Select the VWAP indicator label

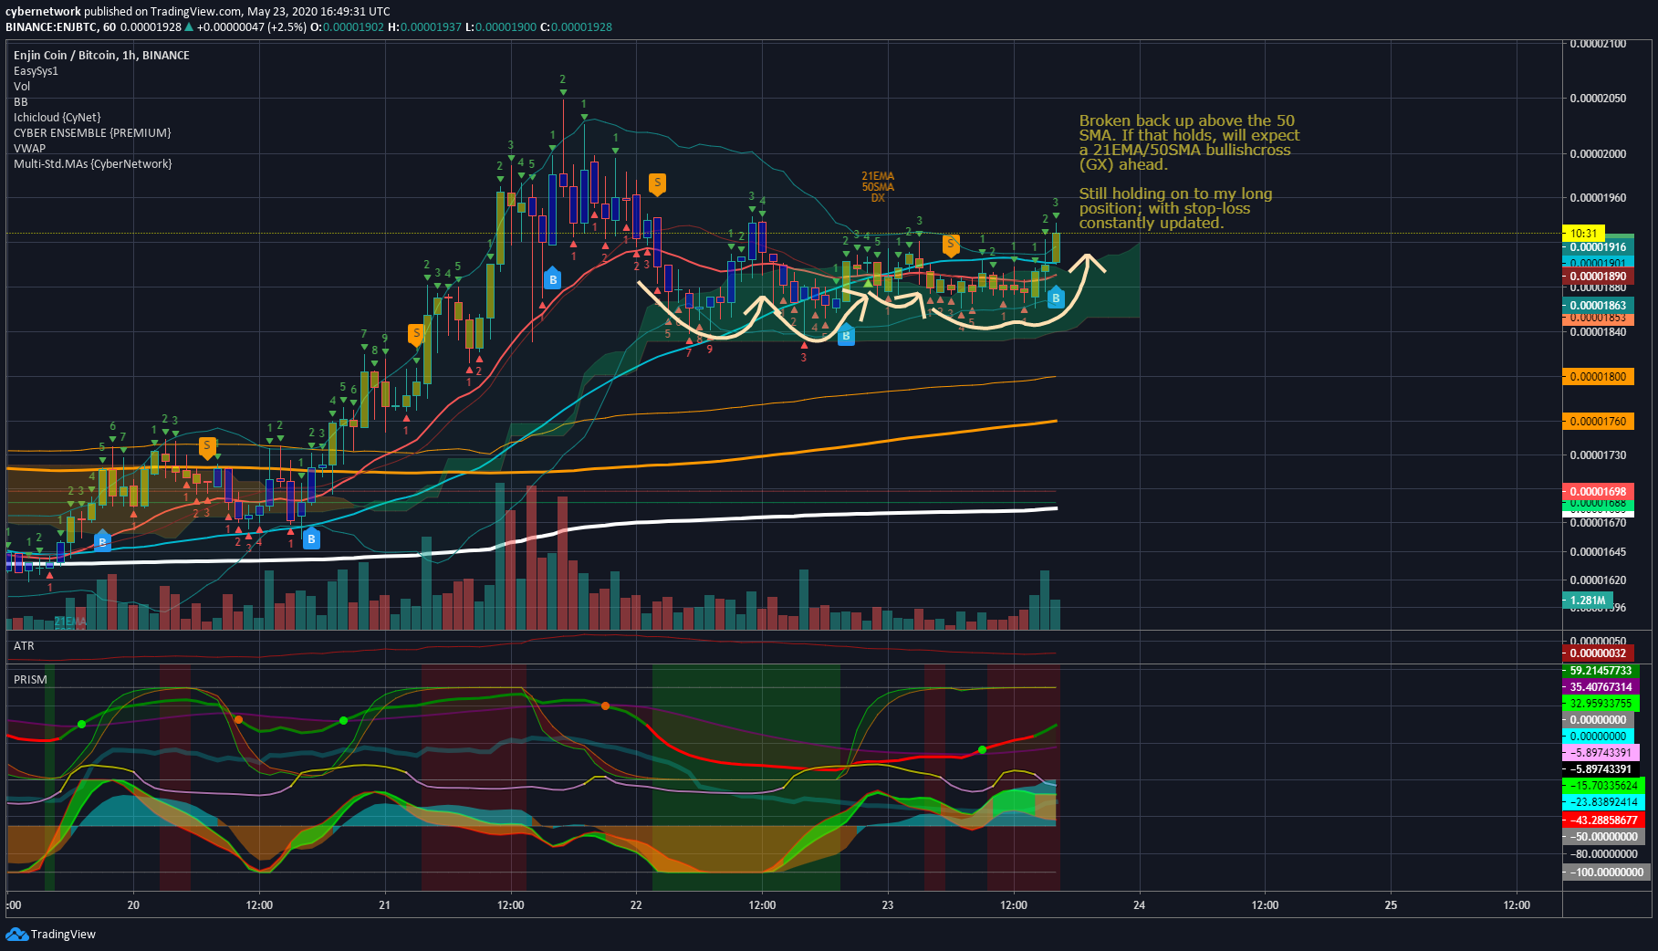coord(29,149)
